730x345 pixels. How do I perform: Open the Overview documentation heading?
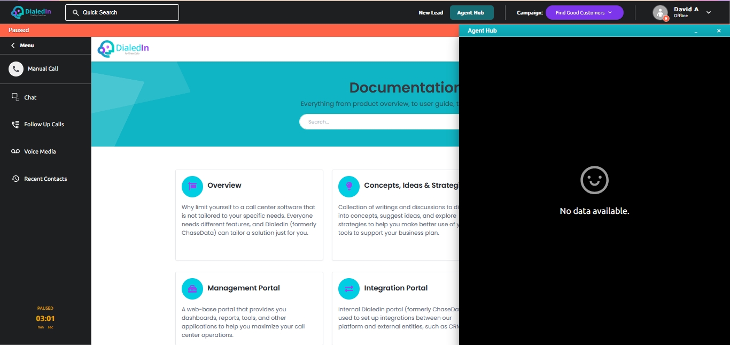[x=224, y=185]
